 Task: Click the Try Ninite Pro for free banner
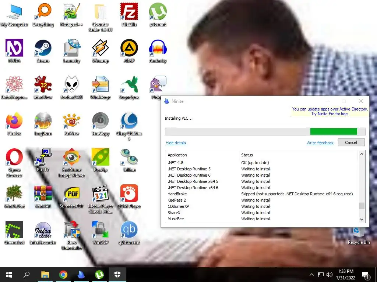[x=330, y=112]
